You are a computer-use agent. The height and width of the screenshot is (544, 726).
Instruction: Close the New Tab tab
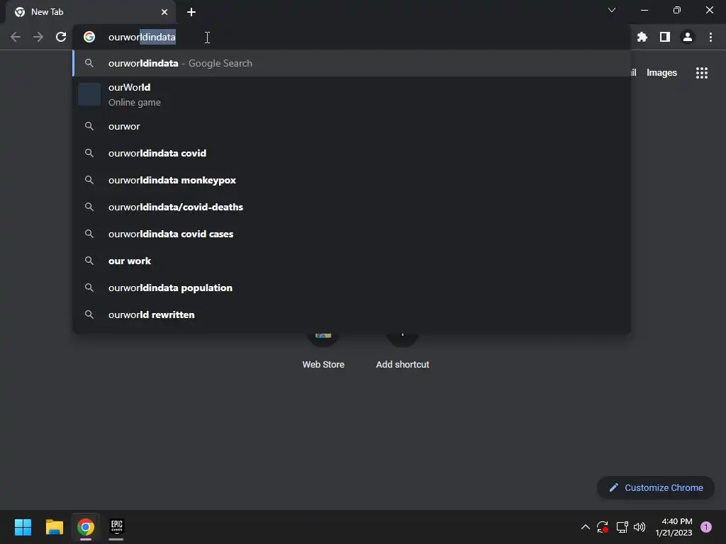tap(164, 12)
